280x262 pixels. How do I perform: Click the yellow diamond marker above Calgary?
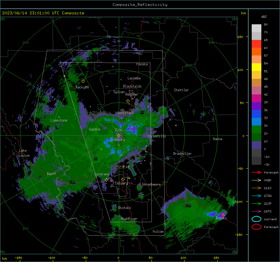click(x=123, y=179)
